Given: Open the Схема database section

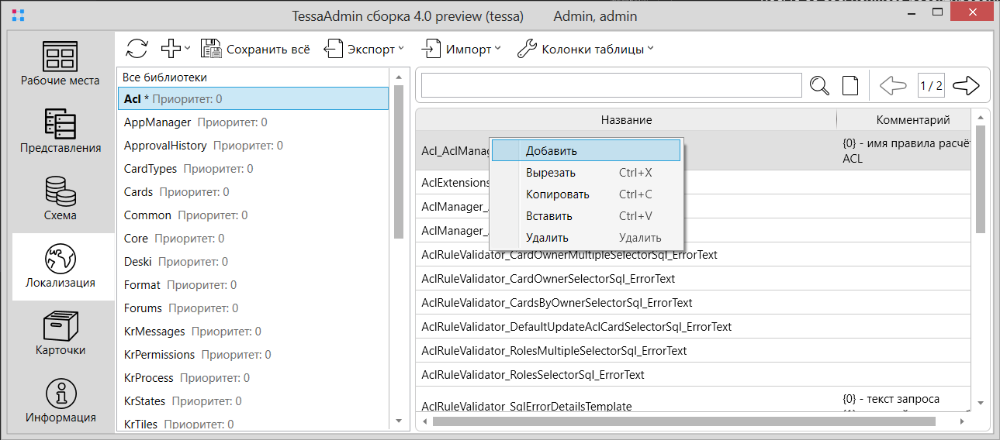Looking at the screenshot, I should [61, 199].
